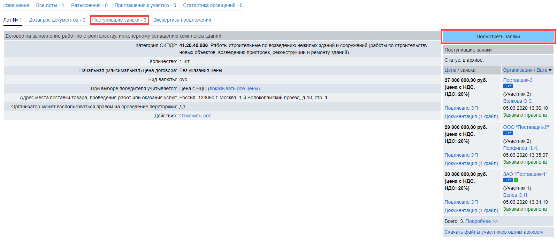
Task: Go to the Извещение section
Action: 16,5
